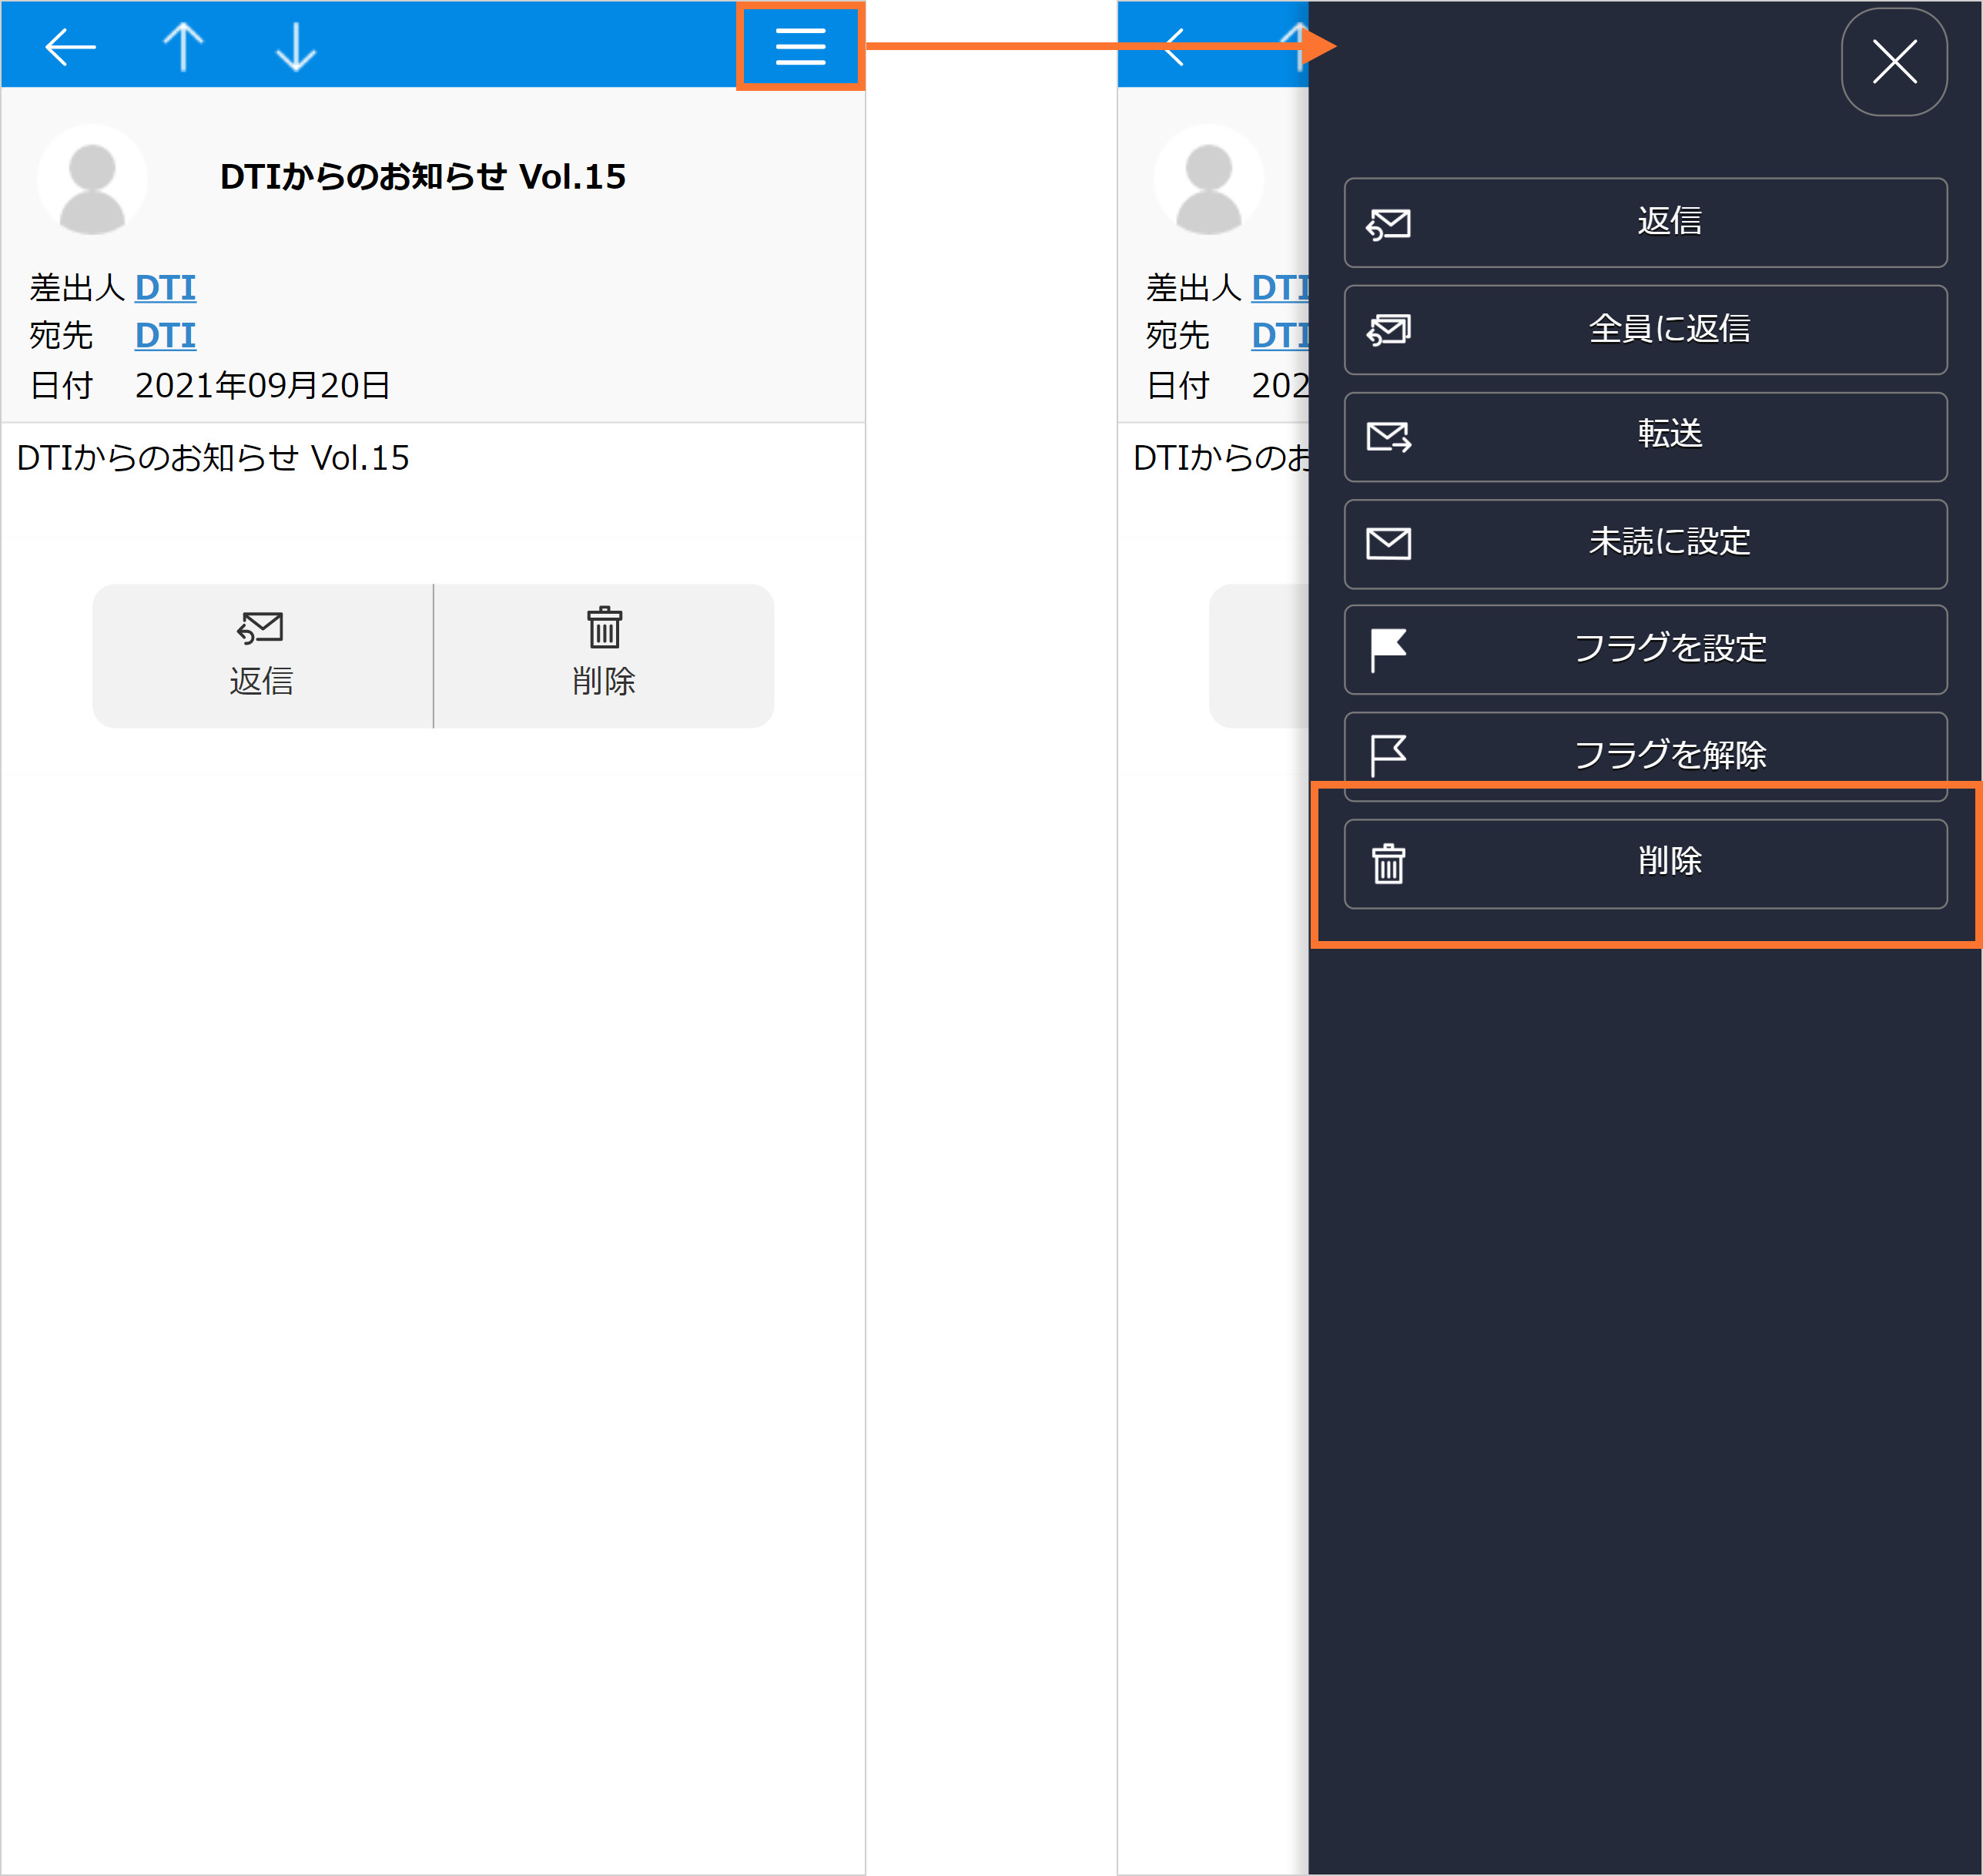Tap the 削除 button below the message body
1983x1876 pixels.
(604, 656)
